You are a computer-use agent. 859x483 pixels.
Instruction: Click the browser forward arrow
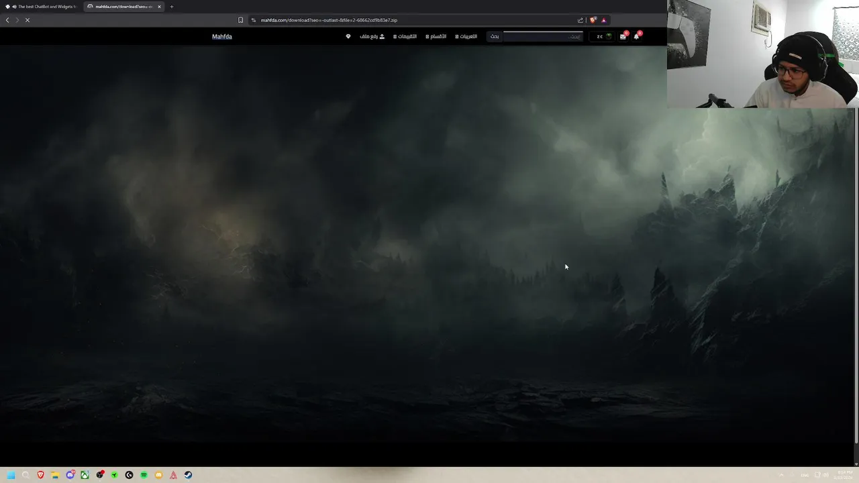tap(17, 20)
